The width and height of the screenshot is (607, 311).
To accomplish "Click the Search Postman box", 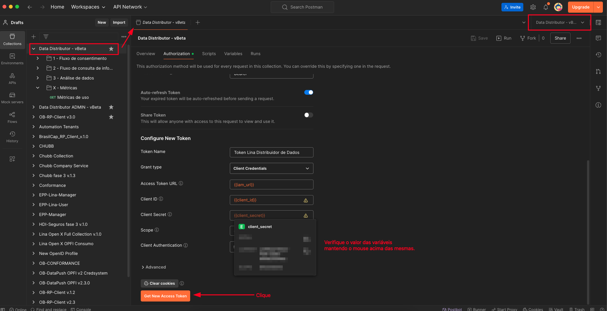I will 302,7.
